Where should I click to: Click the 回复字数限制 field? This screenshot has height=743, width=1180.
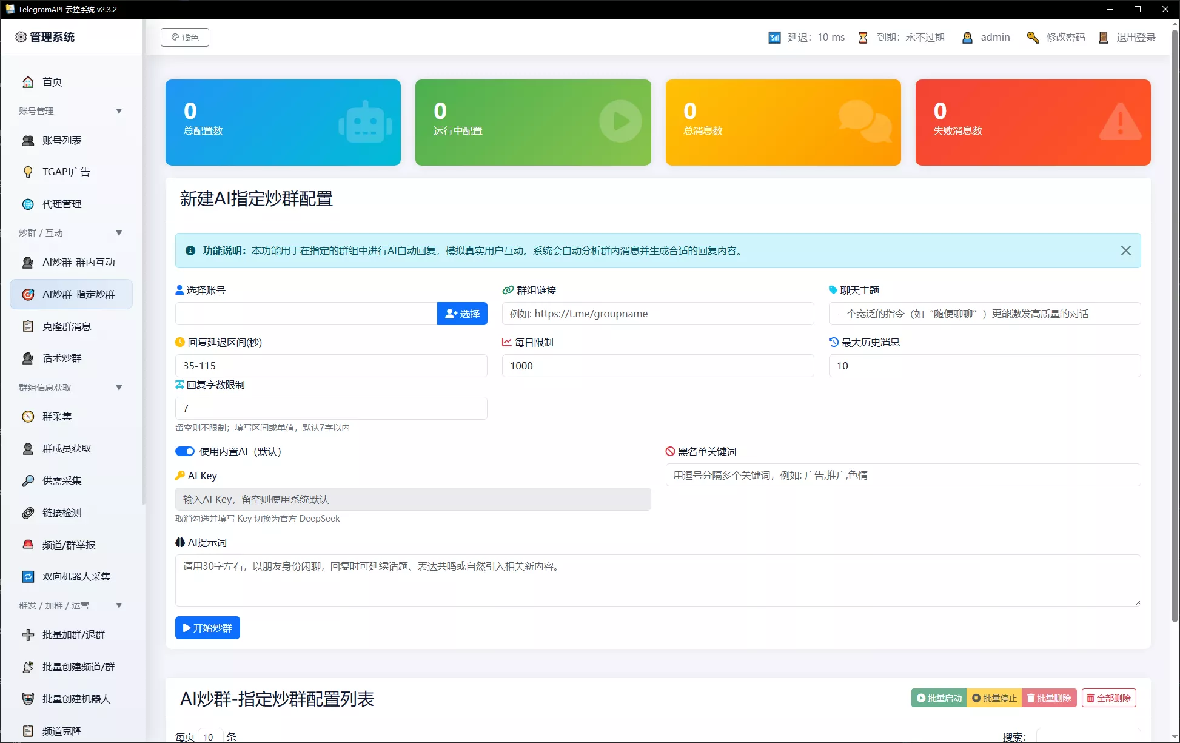[331, 408]
